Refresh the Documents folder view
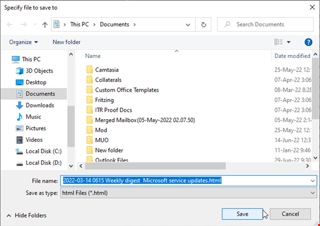This screenshot has width=320, height=226. 203,24
